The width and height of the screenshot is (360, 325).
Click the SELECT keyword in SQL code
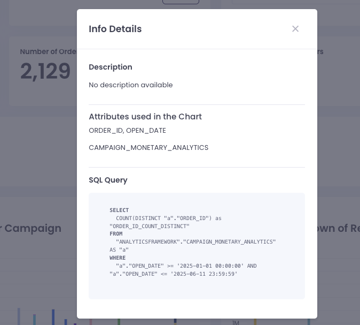tap(119, 210)
